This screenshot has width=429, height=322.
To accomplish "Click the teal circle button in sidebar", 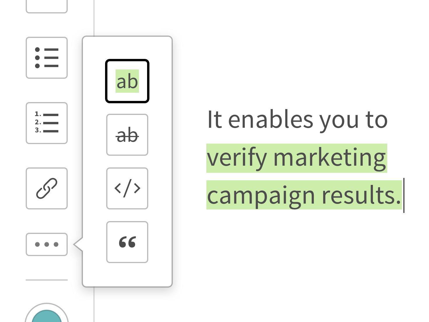I will click(47, 316).
